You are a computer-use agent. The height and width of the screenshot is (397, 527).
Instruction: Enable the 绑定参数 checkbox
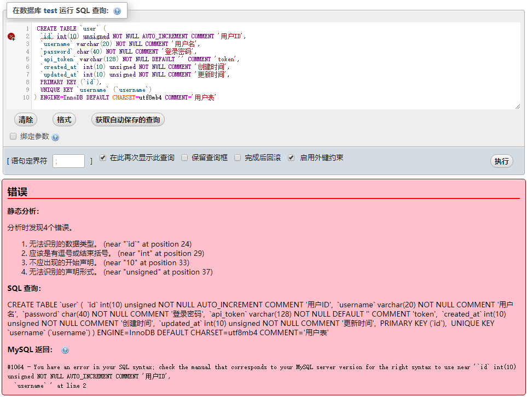(13, 136)
